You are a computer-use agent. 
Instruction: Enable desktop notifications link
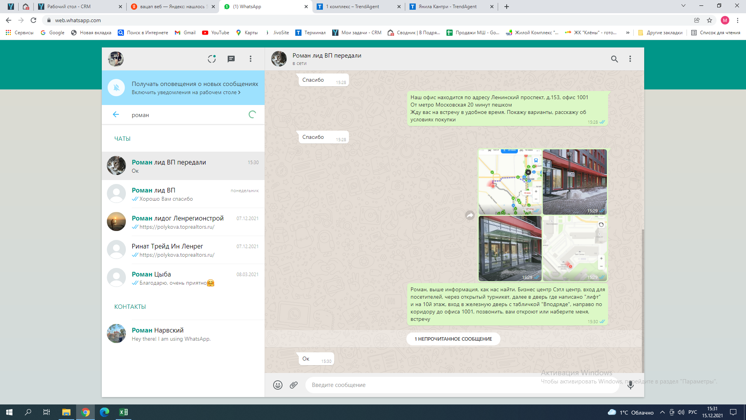(186, 93)
